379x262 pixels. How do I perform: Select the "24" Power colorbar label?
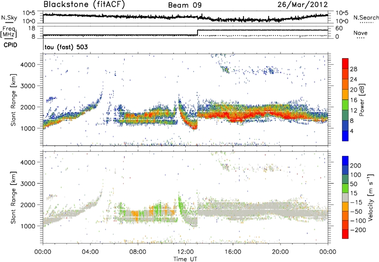point(353,79)
